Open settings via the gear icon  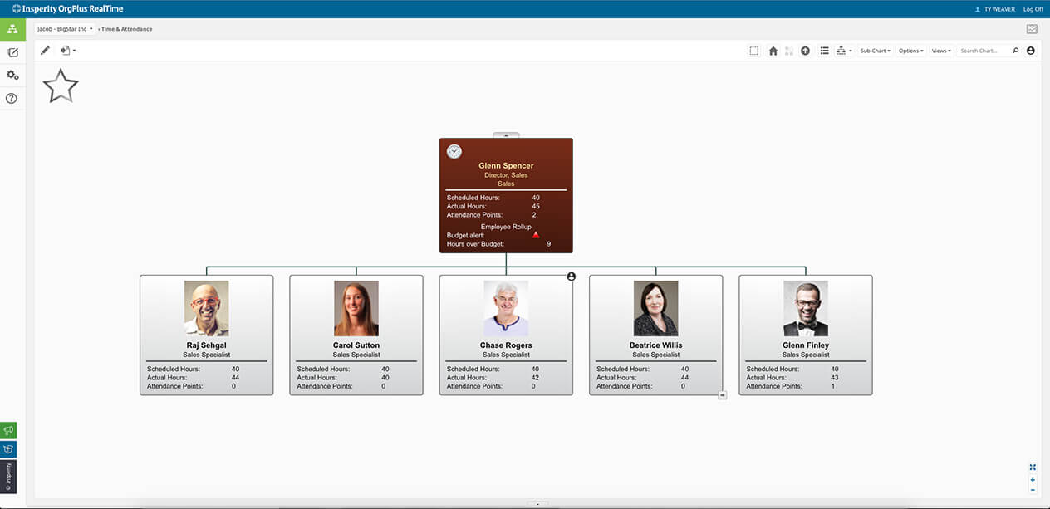(12, 74)
